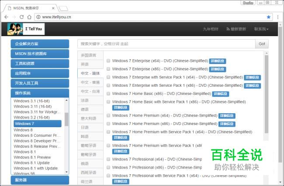Image resolution: width=284 pixels, height=186 pixels.
Task: Check Home Basic with Service Pack 1 checkbox
Action: [108, 102]
